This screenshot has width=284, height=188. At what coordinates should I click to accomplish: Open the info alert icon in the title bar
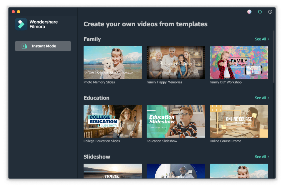pyautogui.click(x=270, y=12)
